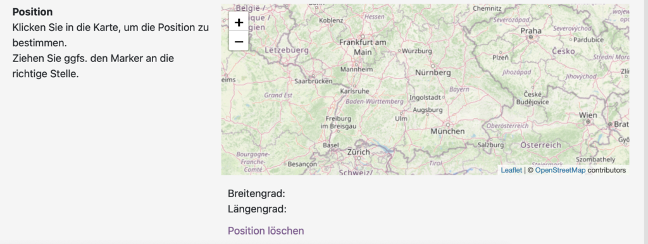
Task: Select Salzburg on the map
Action: 490,145
